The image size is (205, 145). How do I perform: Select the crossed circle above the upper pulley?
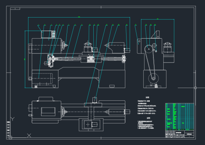pos(154,45)
